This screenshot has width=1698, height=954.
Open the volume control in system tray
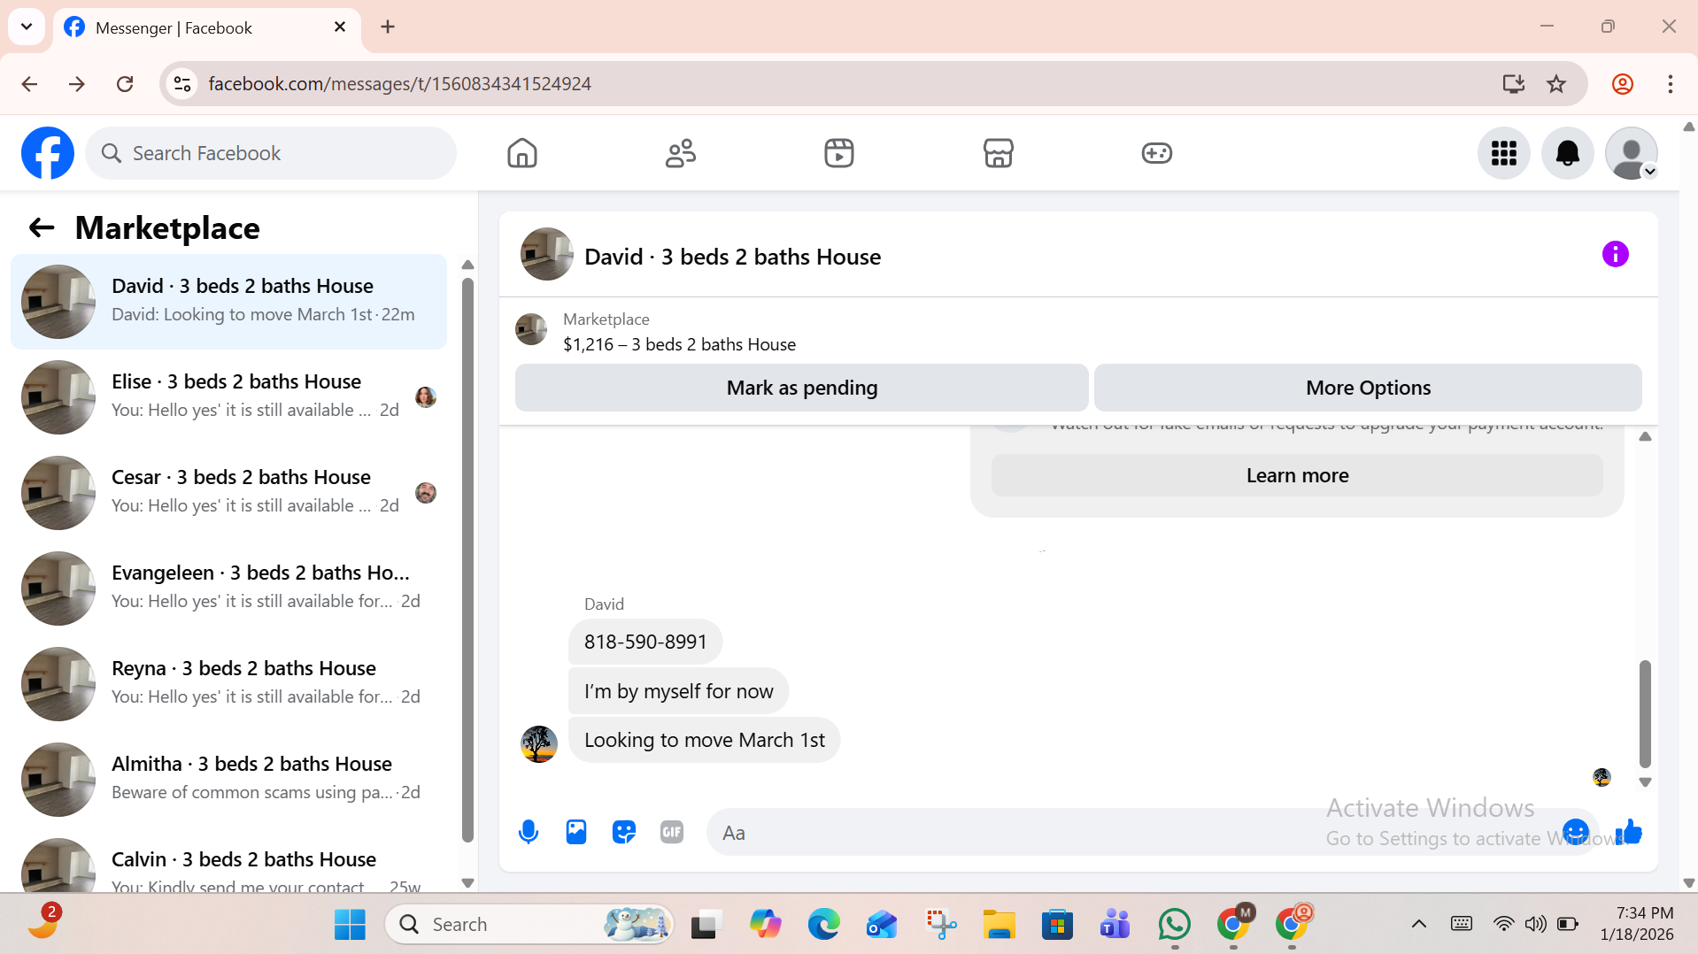[1536, 924]
